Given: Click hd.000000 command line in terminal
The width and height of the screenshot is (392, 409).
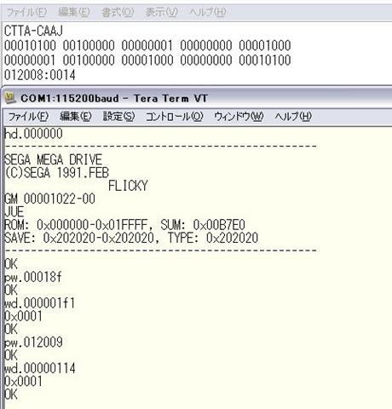Looking at the screenshot, I should tap(33, 134).
